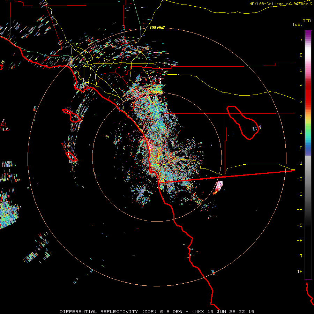Click the gray -2 dB color on the scale
This screenshot has height=314, width=314.
click(x=308, y=179)
